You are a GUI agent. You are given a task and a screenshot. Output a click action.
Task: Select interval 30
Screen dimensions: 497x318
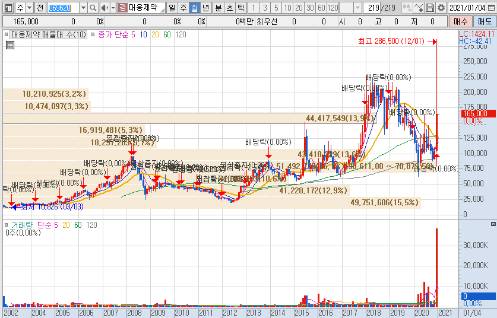(311, 8)
